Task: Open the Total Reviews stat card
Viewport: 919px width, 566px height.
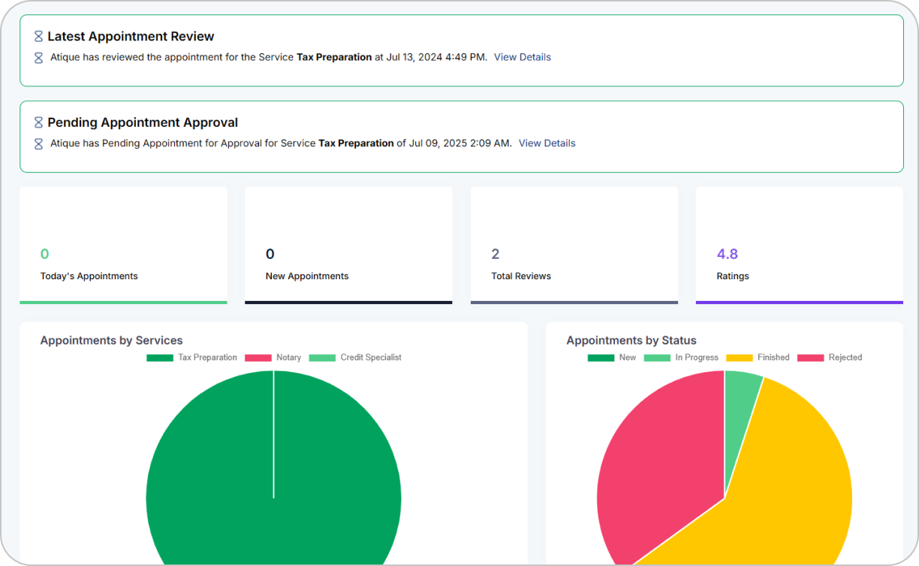Action: pyautogui.click(x=574, y=245)
